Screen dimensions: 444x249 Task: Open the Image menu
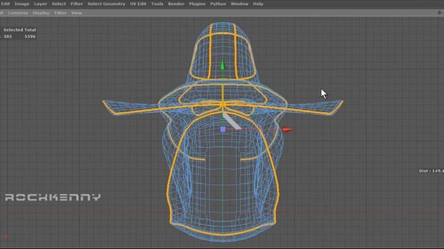22,4
